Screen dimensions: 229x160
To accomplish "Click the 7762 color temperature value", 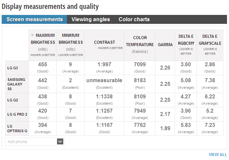I will [x=140, y=125].
